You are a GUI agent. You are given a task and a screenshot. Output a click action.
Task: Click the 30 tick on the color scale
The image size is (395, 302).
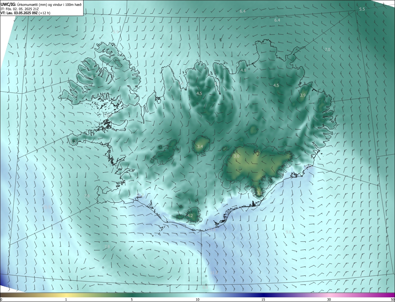[x=329, y=300]
